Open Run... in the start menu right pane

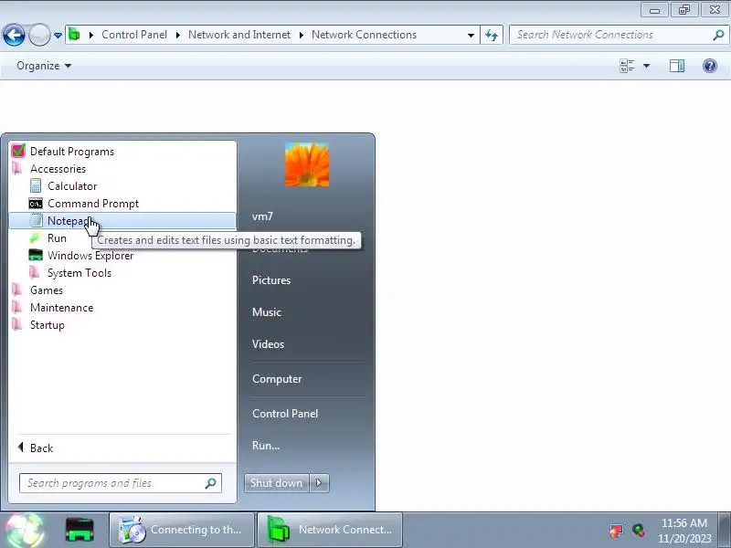[x=266, y=446]
